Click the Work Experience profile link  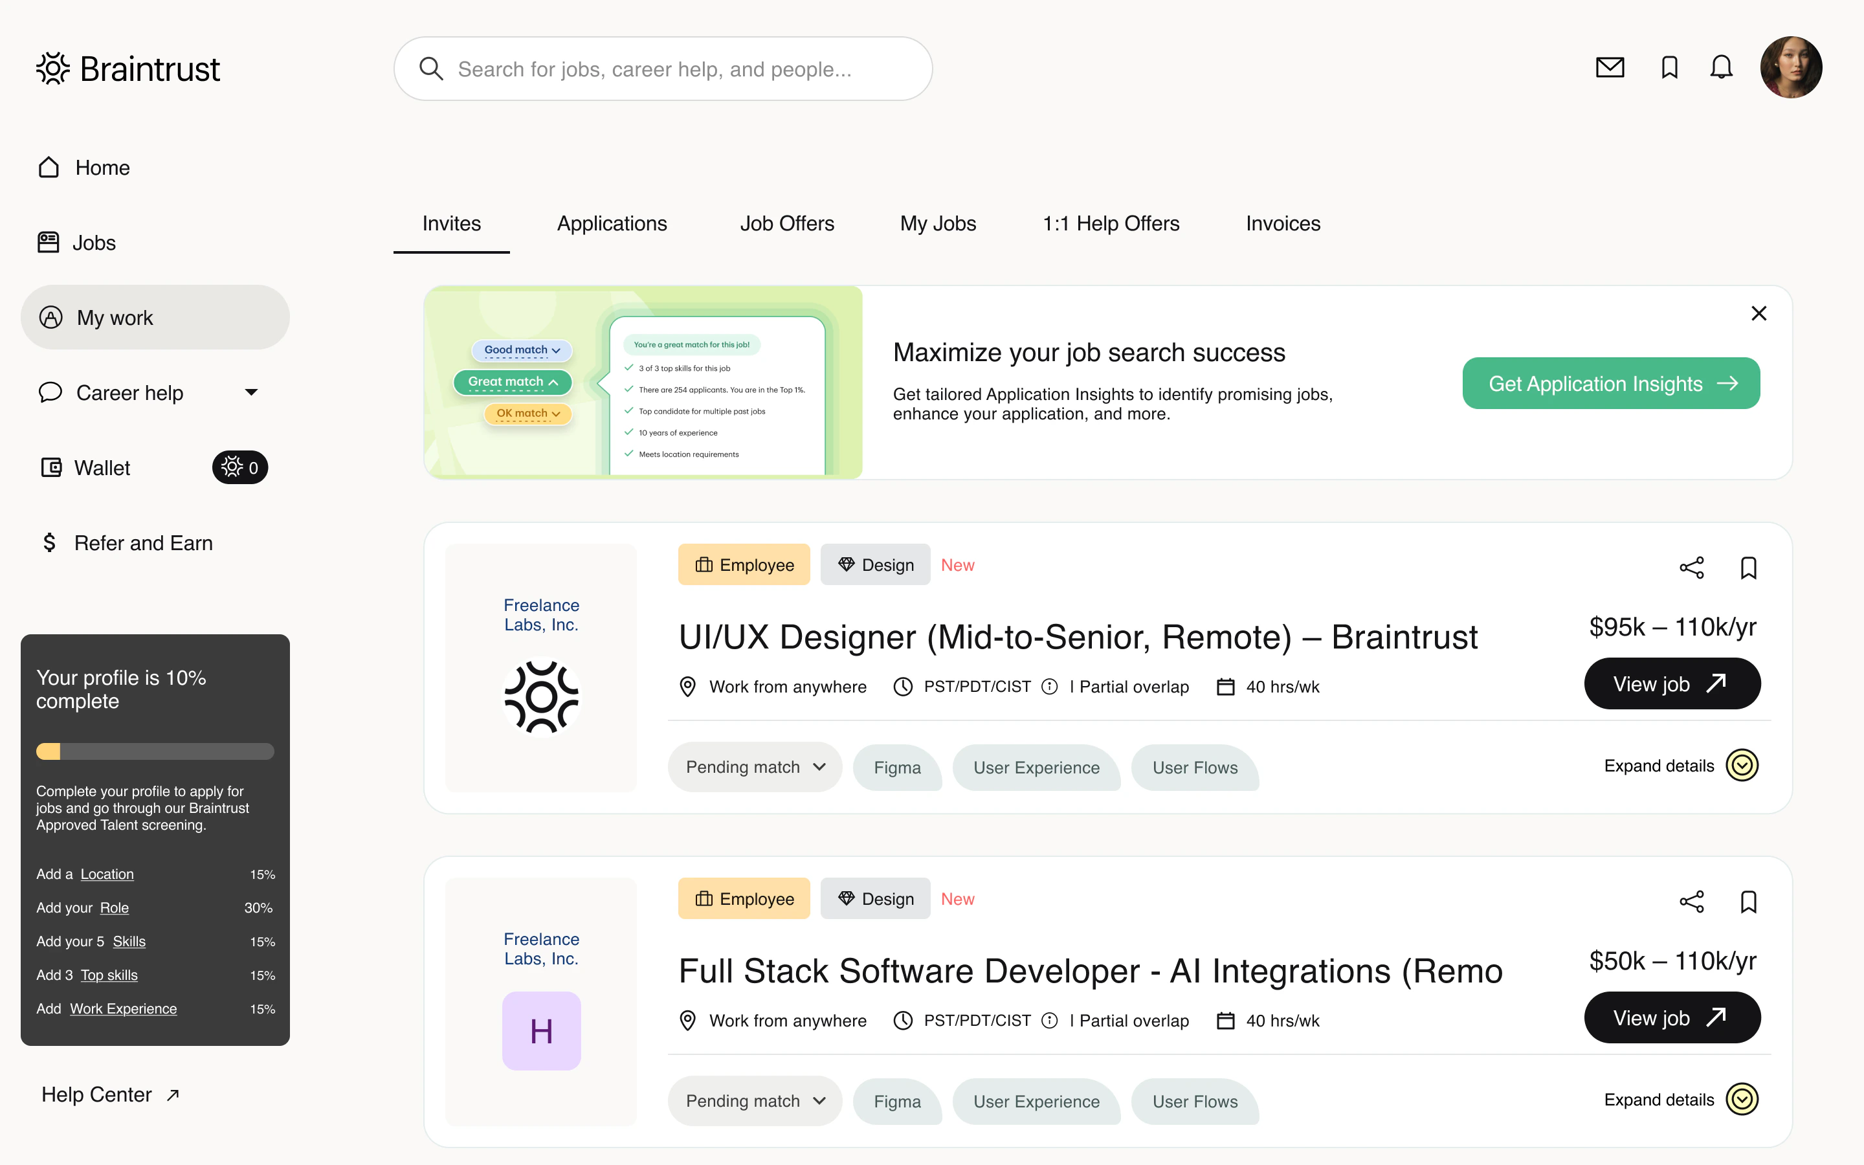coord(123,1008)
